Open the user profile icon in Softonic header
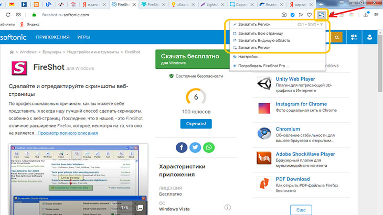Viewport: 383px width, 215px height. pos(371,37)
